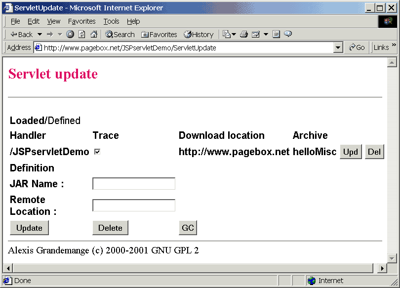Click the Handler column header

[28, 135]
